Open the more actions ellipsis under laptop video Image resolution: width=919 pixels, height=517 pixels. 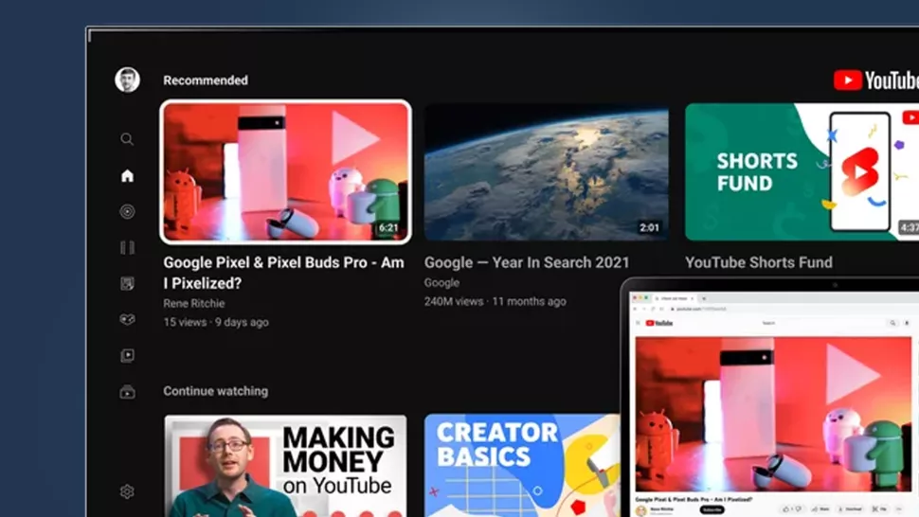[x=900, y=509]
